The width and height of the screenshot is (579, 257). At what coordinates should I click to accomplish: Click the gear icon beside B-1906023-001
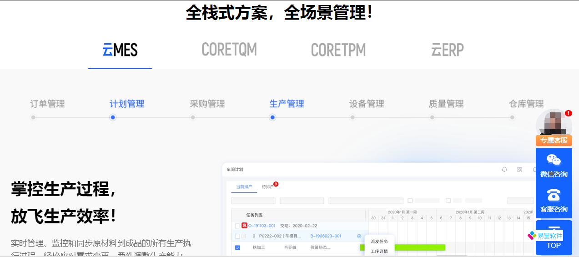pos(359,236)
